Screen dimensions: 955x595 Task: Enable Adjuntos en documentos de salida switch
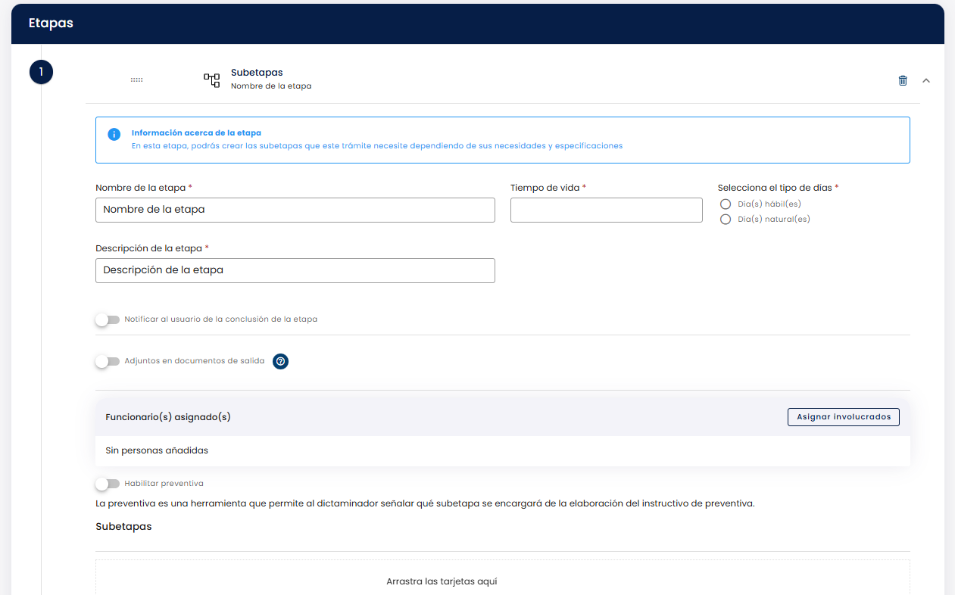(108, 361)
